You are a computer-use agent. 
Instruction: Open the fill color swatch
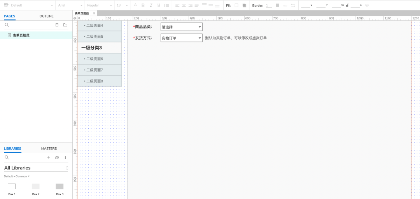236,5
